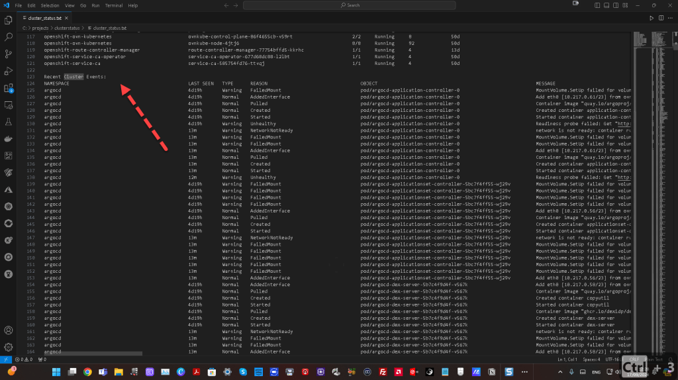Expand the cluster_status.txt breadcrumb item
The height and width of the screenshot is (380, 678).
coord(107,28)
